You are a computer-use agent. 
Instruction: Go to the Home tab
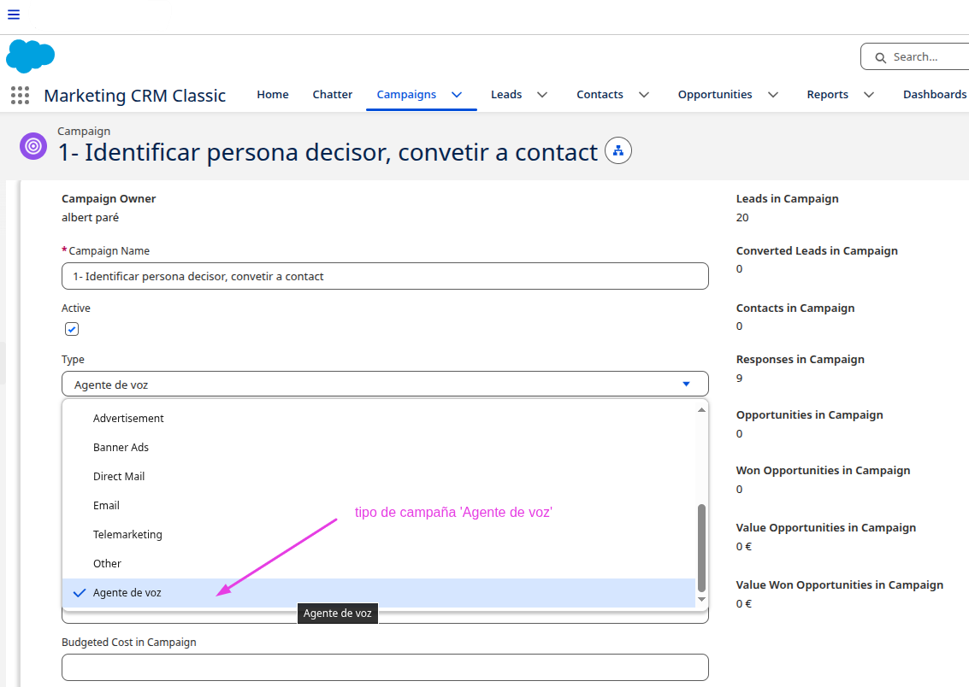tap(273, 95)
